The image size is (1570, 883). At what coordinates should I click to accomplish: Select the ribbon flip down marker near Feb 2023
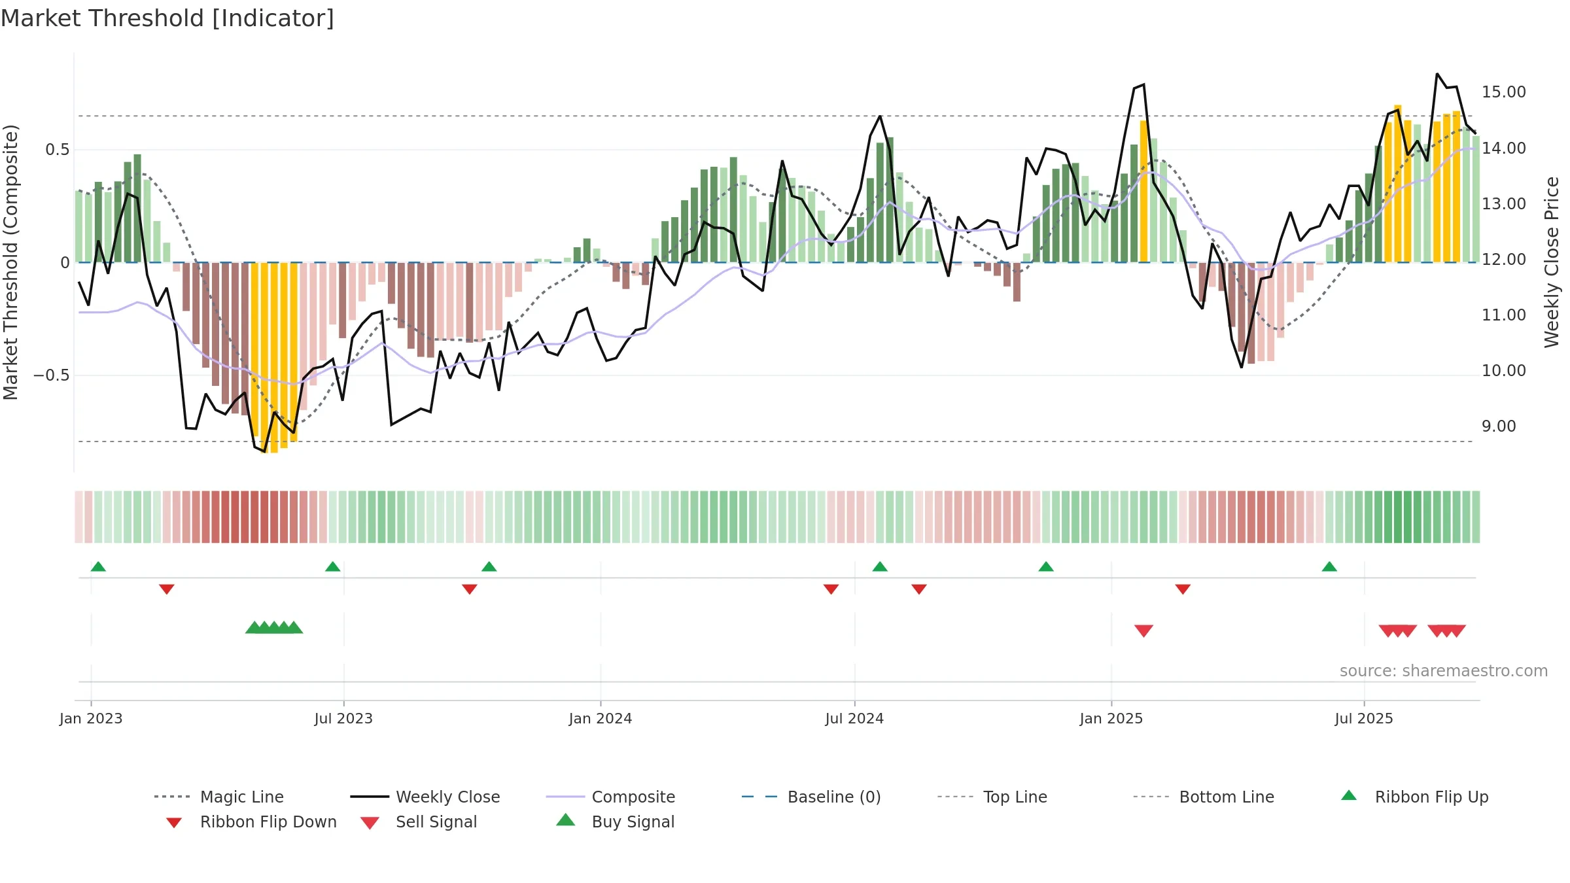(x=167, y=589)
